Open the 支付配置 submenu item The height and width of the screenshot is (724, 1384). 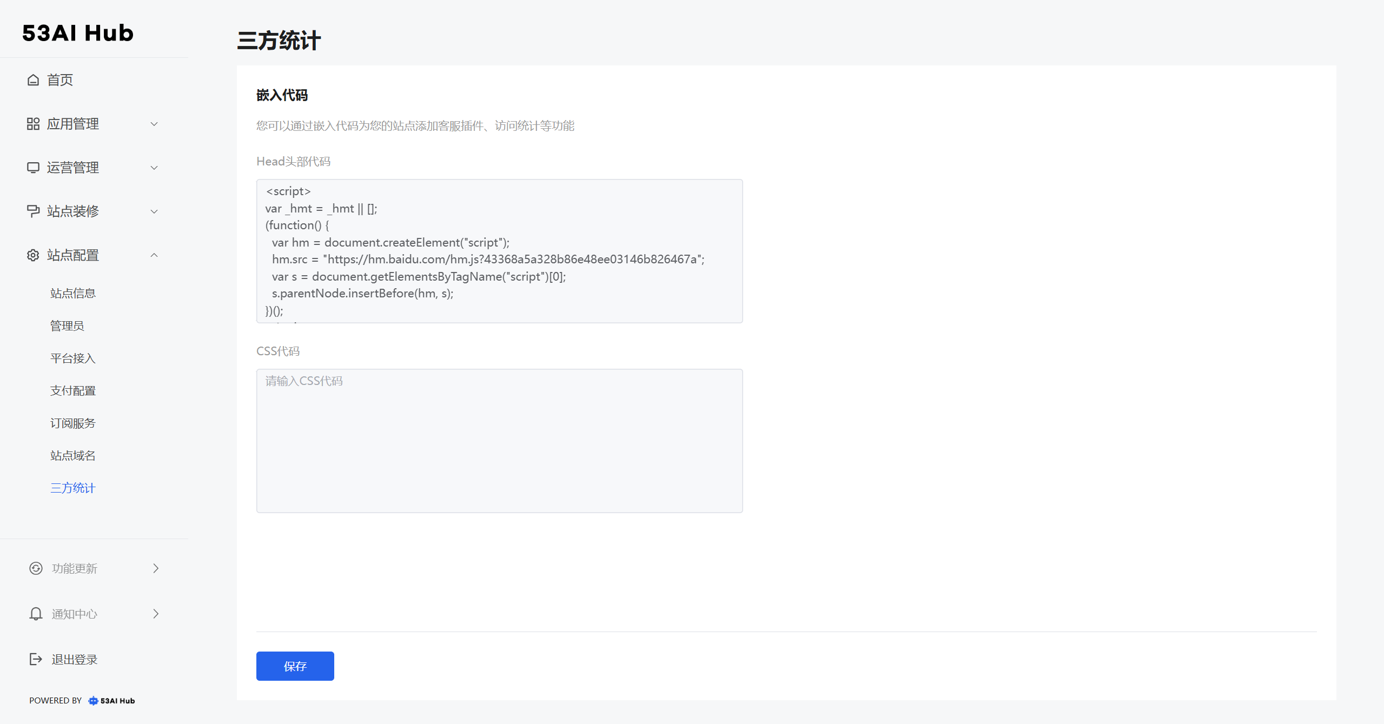73,390
